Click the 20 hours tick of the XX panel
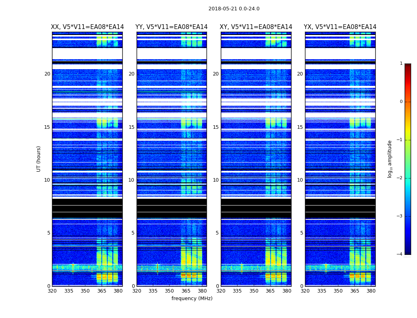 pos(47,74)
